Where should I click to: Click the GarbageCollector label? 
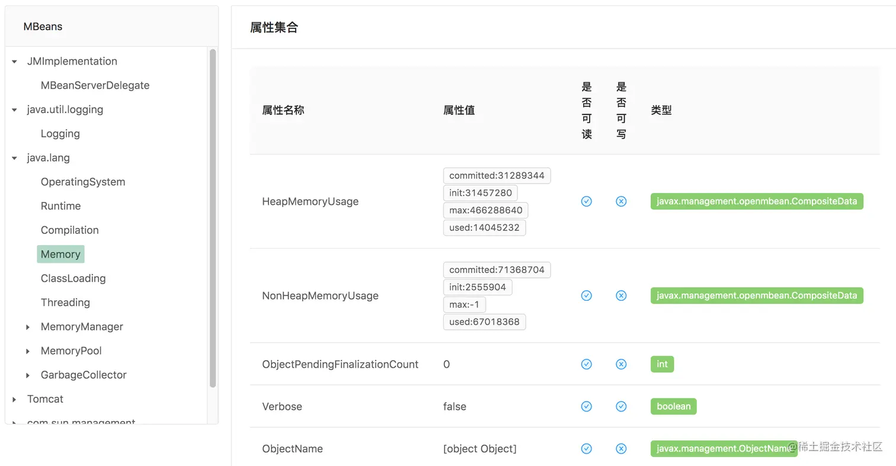(84, 375)
